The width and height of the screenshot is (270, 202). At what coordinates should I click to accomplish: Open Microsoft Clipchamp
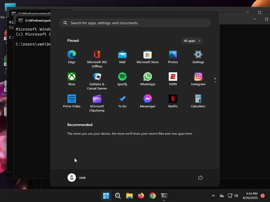(x=97, y=103)
